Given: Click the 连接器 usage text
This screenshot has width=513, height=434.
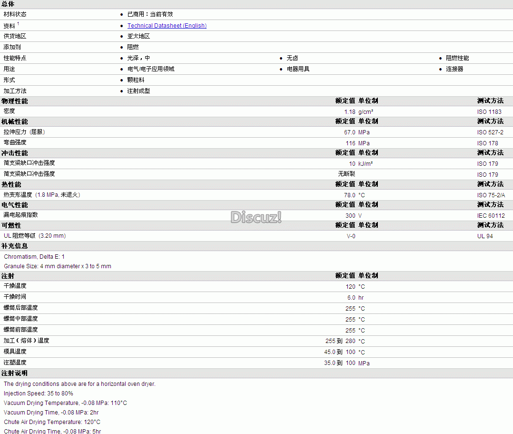Looking at the screenshot, I should tap(454, 69).
